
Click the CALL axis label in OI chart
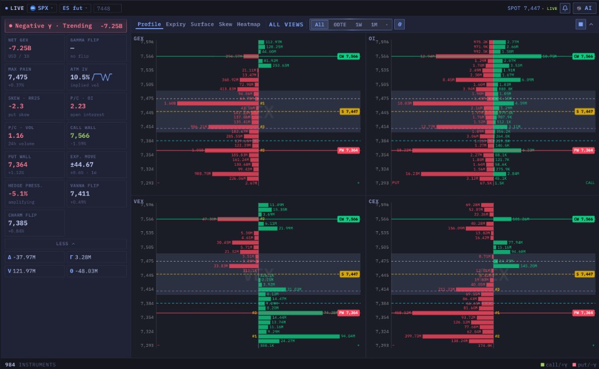coord(590,183)
